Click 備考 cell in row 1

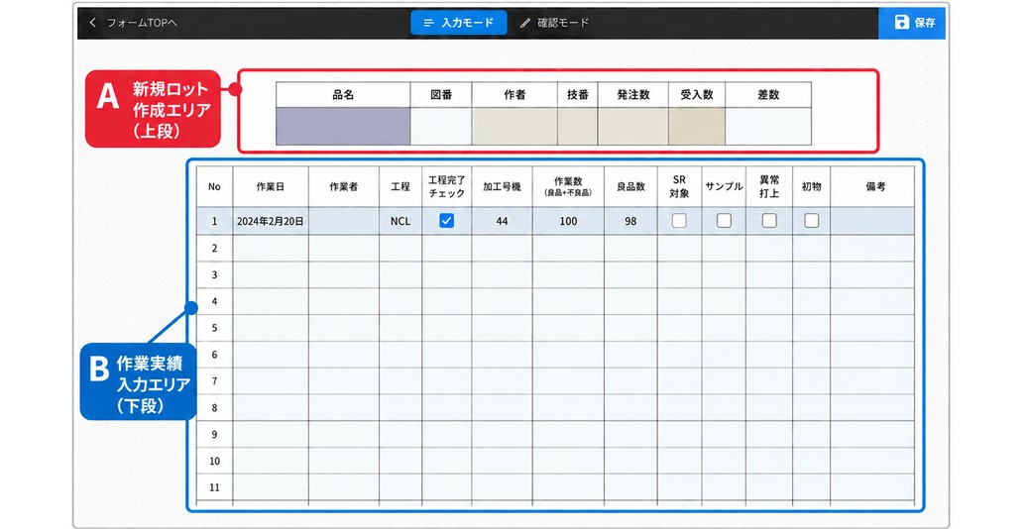tap(872, 221)
